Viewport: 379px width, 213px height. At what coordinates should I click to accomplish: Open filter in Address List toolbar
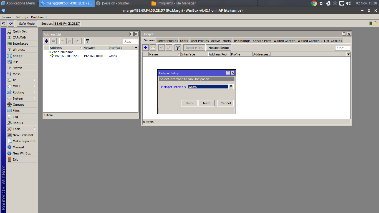[87, 41]
